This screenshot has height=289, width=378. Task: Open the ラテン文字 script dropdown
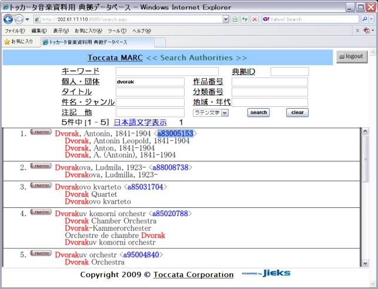[x=210, y=113]
